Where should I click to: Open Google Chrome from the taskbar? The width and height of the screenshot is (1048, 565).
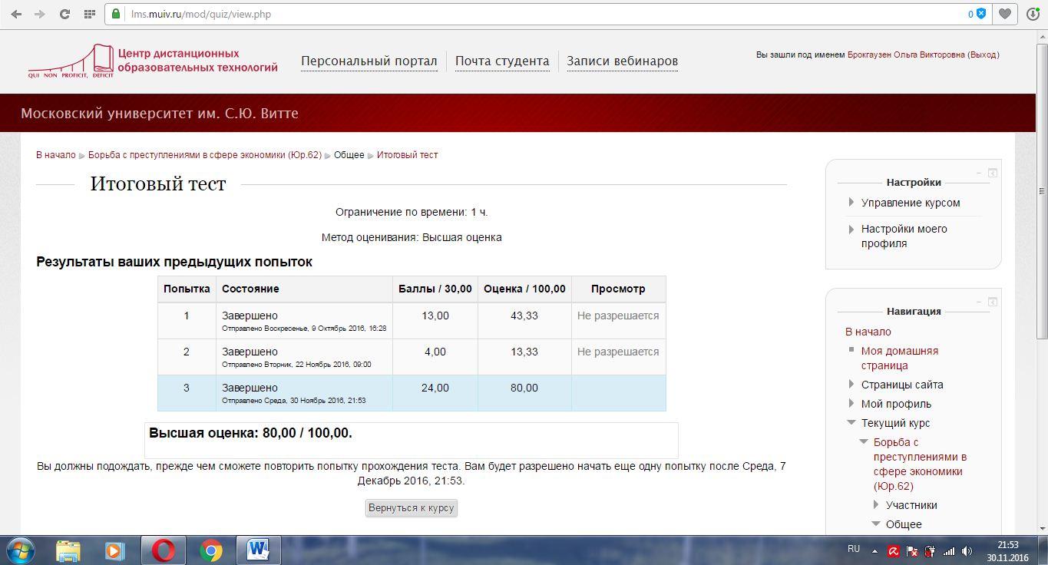[x=210, y=550]
